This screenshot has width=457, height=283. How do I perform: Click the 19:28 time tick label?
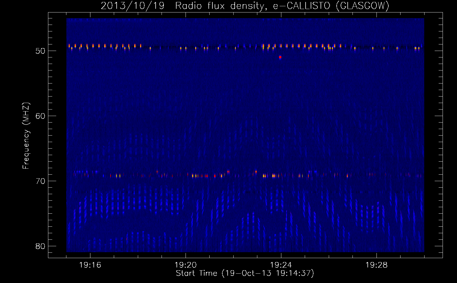coord(377,265)
